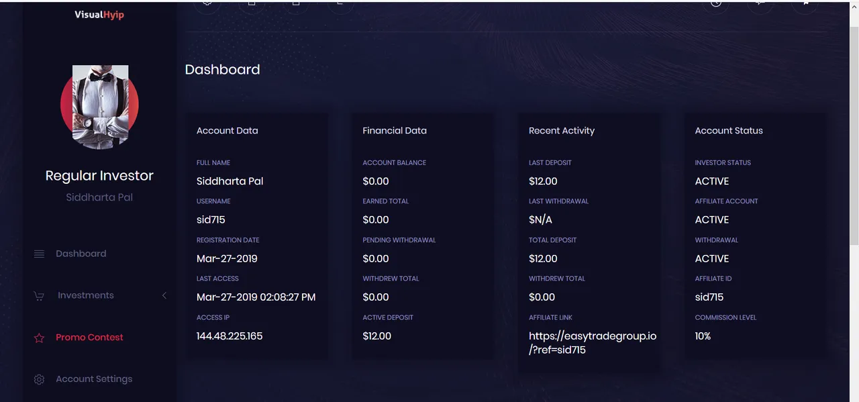
Task: Click the Dashboard hamburger lines icon
Action: click(39, 254)
